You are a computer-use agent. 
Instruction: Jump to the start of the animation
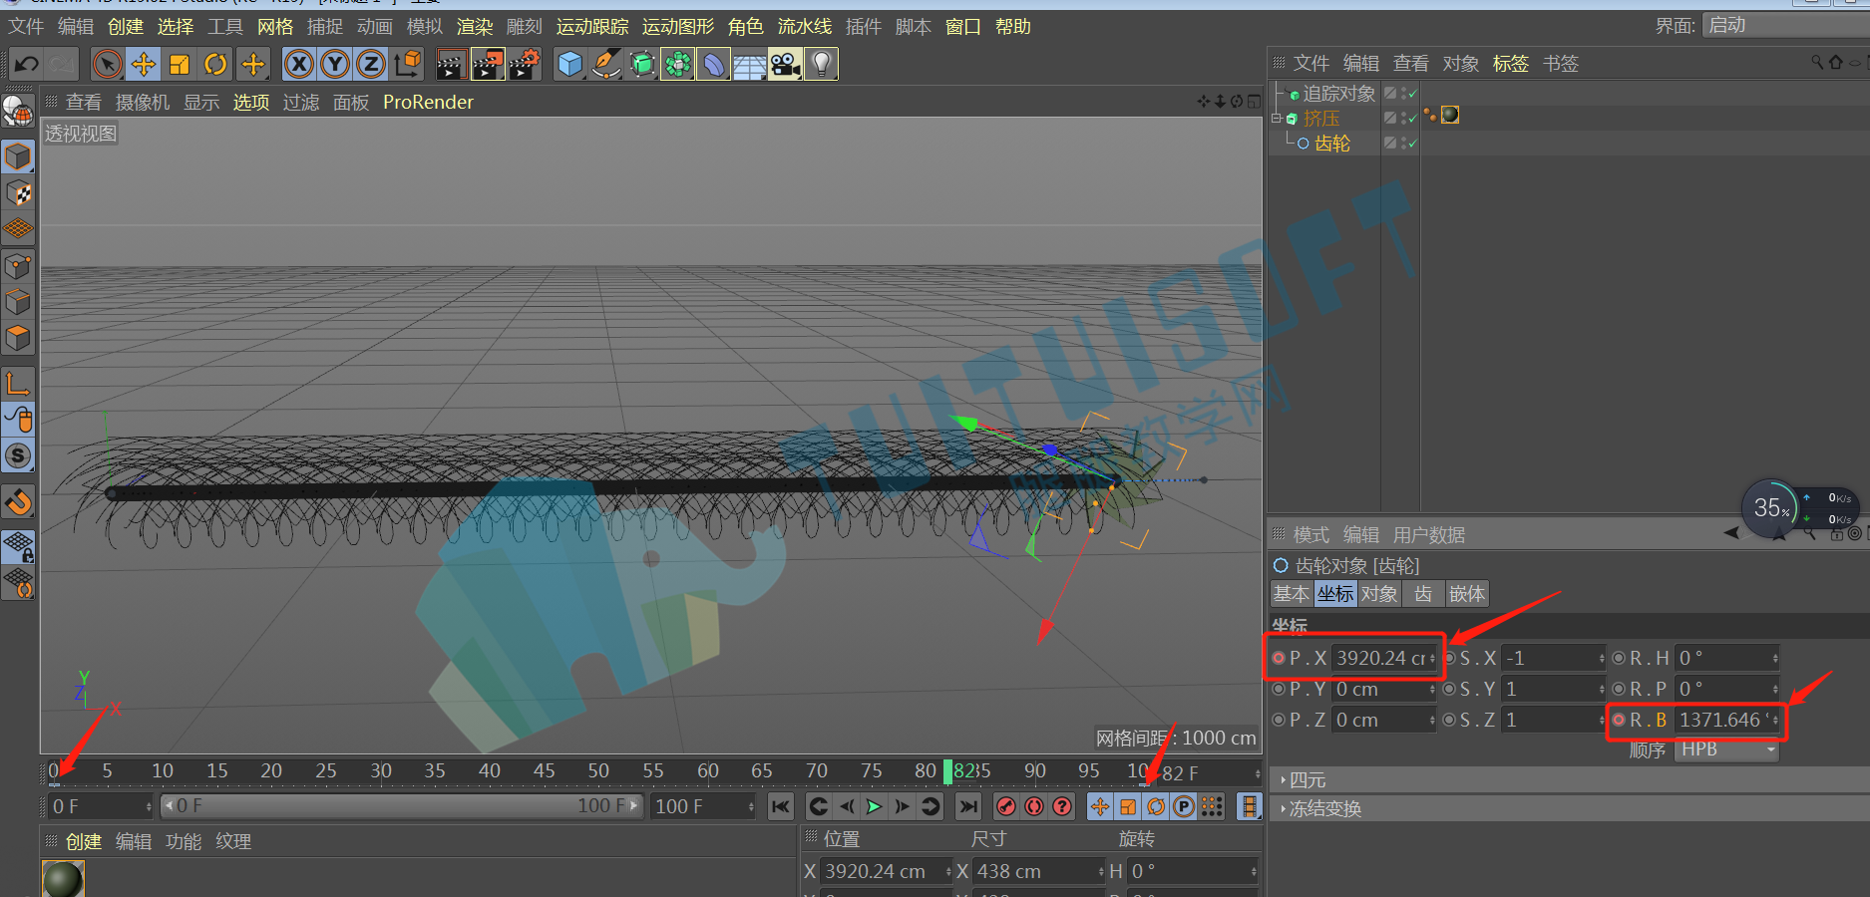pyautogui.click(x=781, y=806)
